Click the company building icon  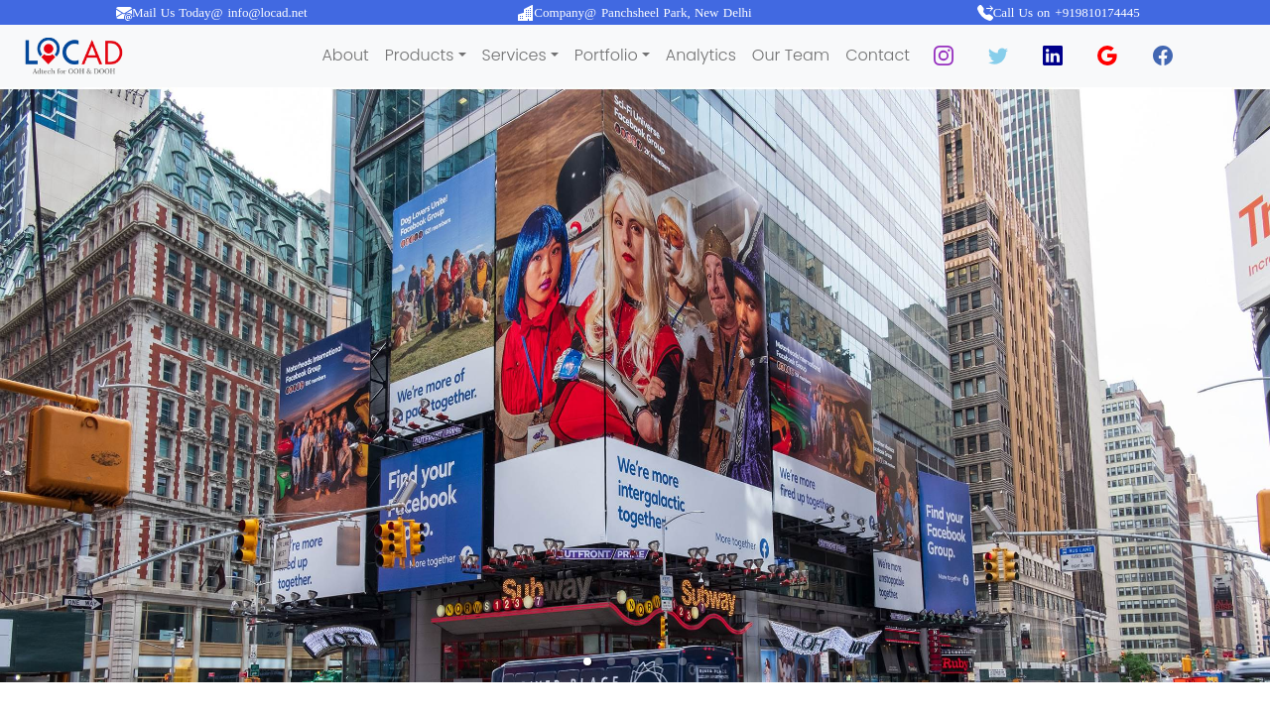point(526,13)
